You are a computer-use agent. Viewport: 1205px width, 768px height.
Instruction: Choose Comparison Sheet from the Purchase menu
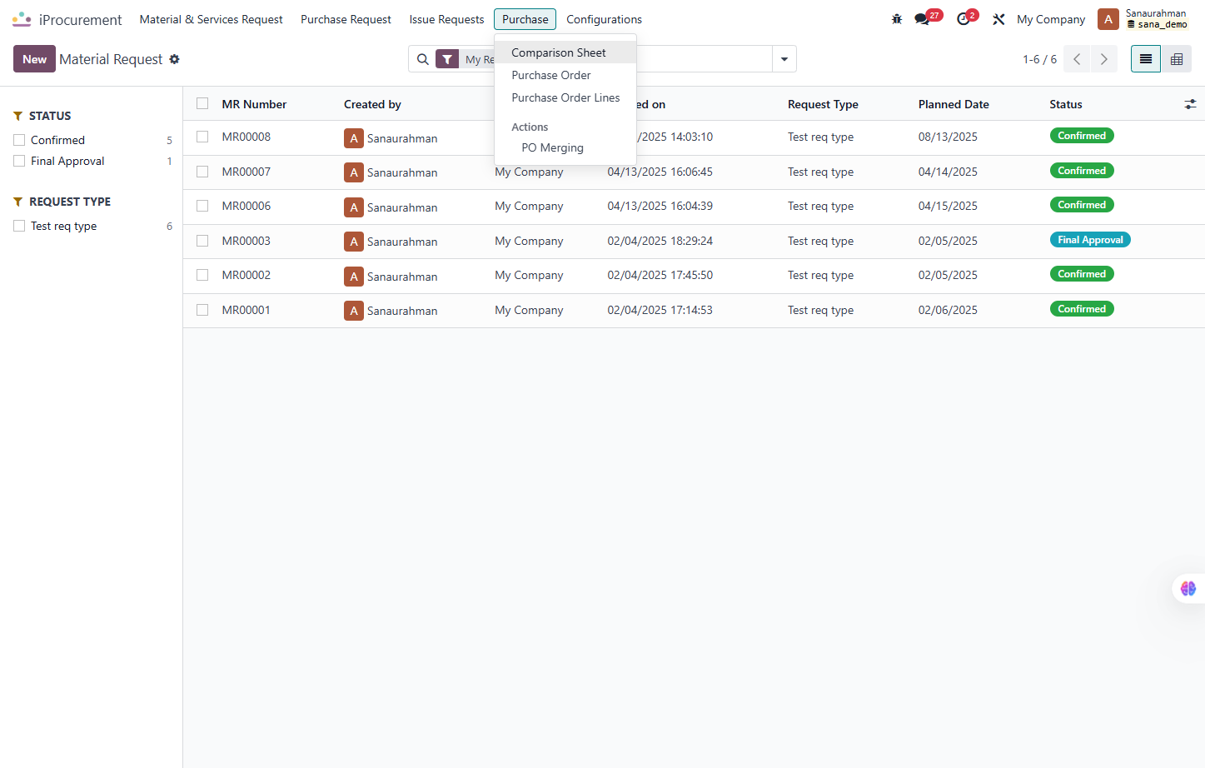pyautogui.click(x=565, y=52)
